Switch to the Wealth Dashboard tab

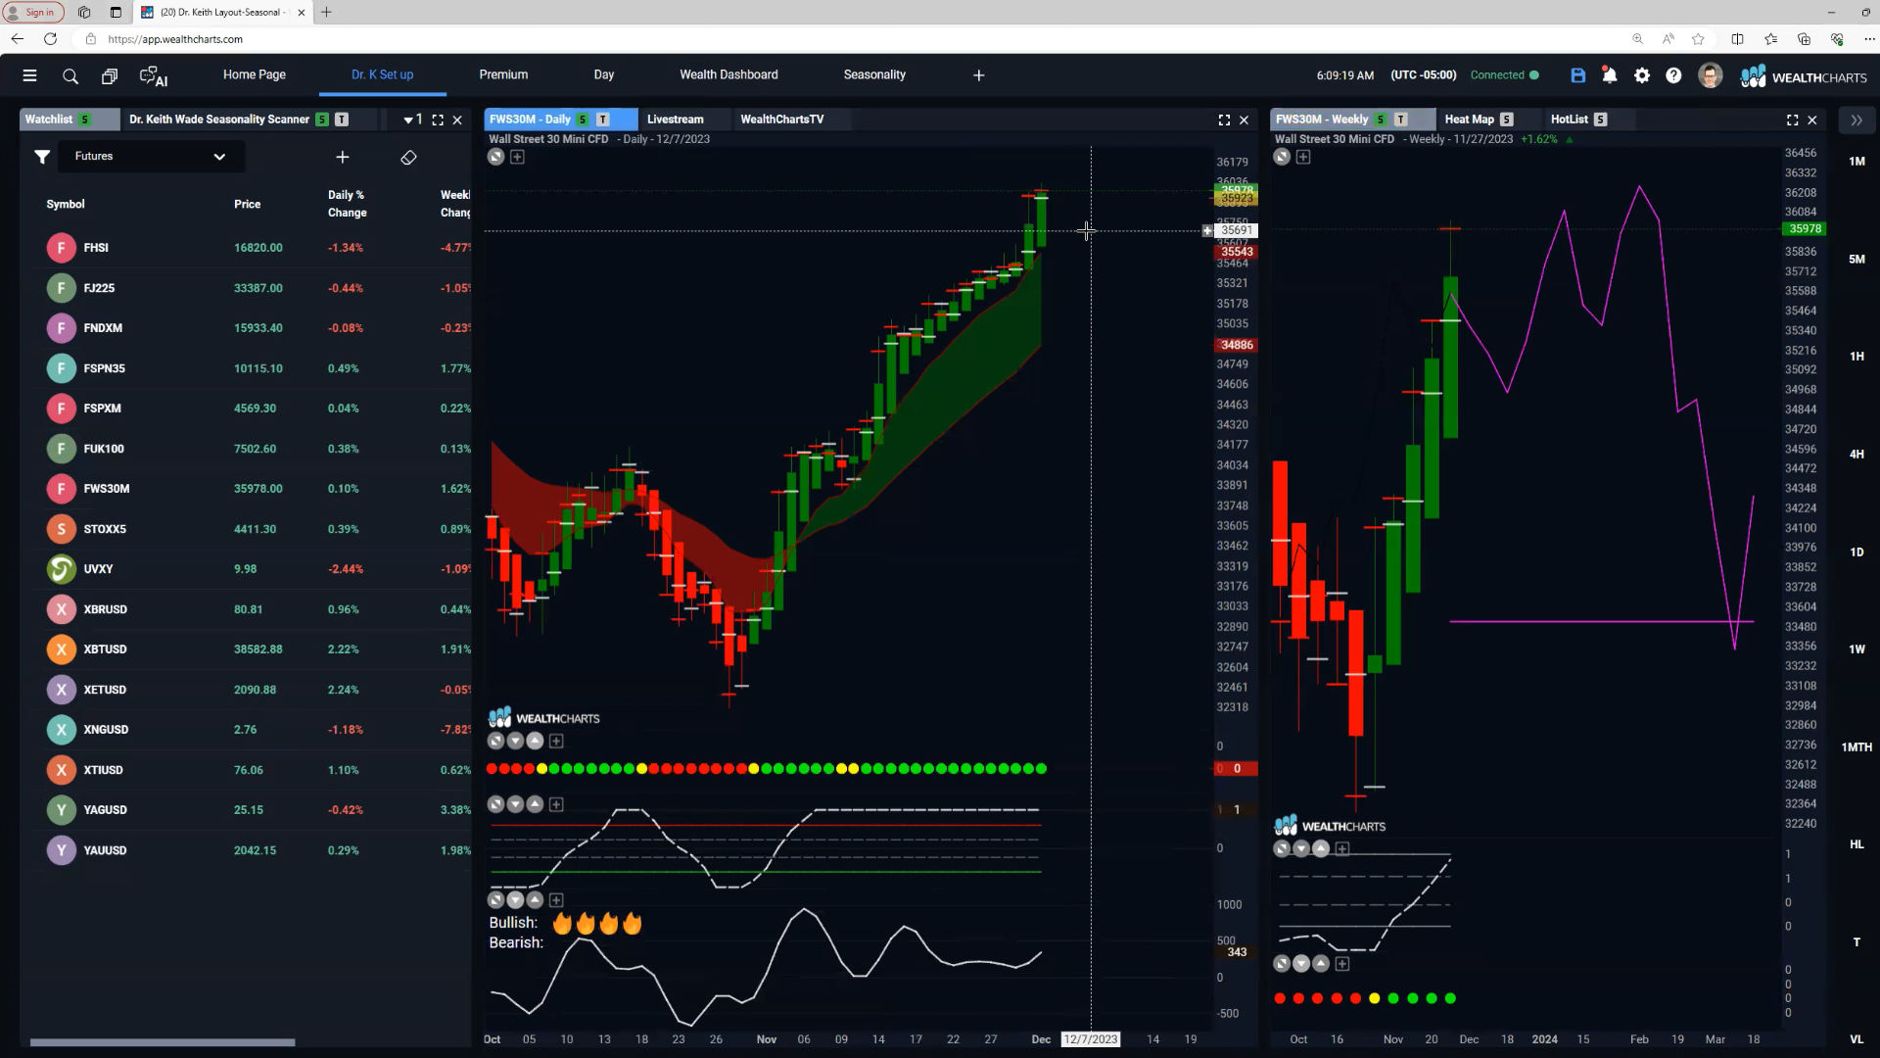pos(728,75)
